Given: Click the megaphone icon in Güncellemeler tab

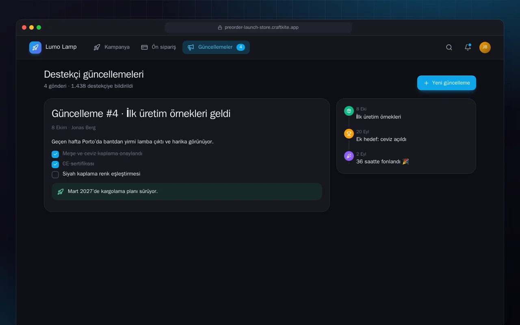Looking at the screenshot, I should [191, 47].
